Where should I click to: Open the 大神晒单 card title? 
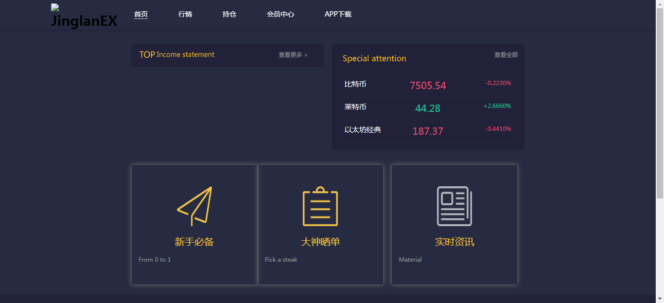point(320,242)
